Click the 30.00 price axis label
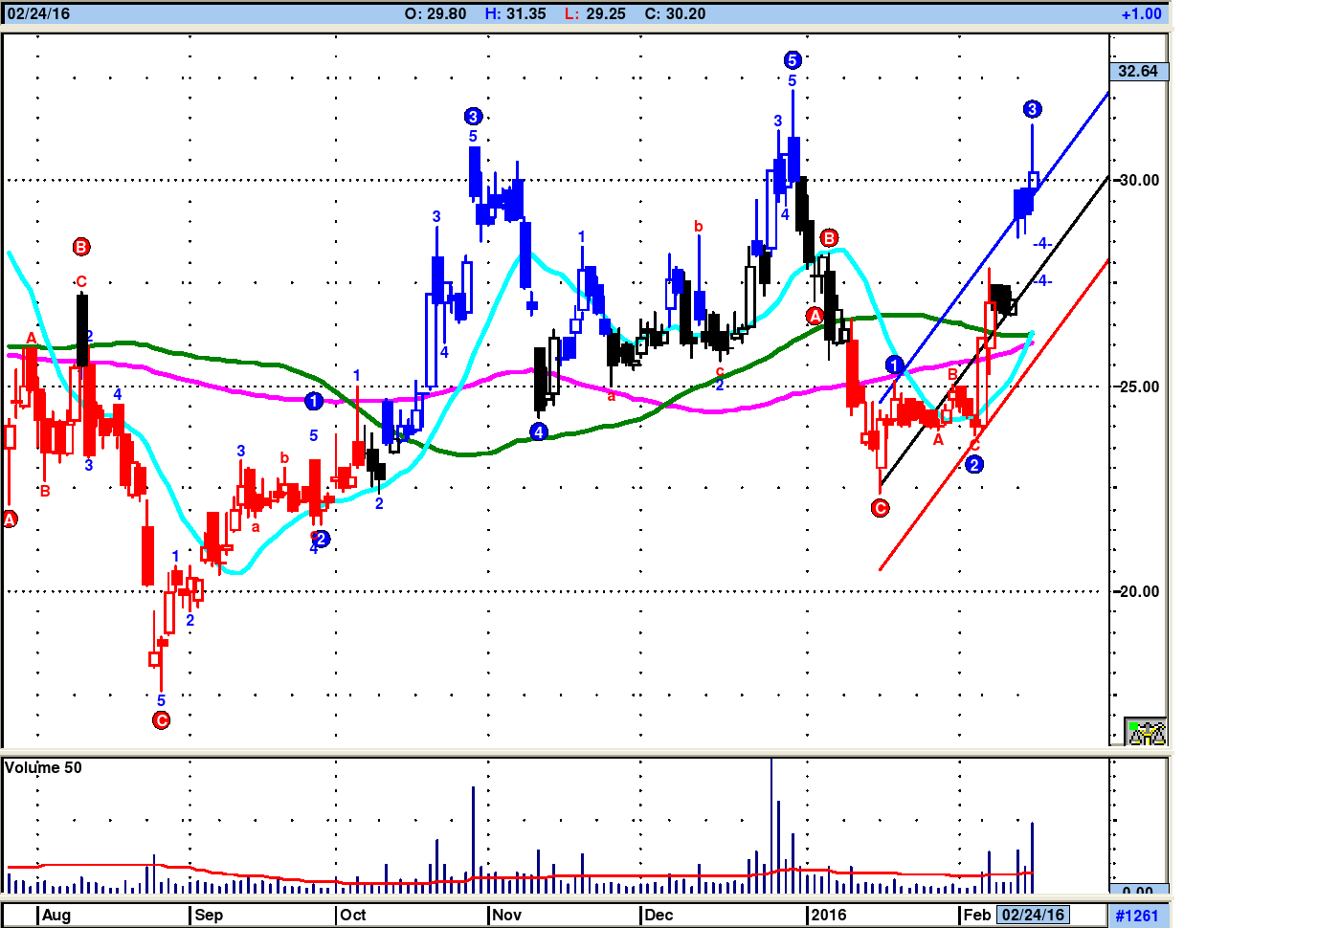Viewport: 1340px width, 928px height. [x=1139, y=180]
